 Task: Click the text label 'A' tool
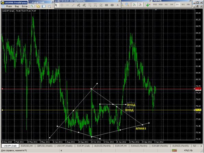tap(118, 5)
